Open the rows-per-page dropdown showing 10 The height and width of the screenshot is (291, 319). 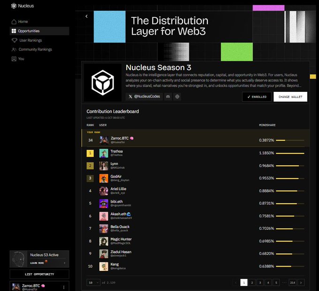click(x=93, y=283)
